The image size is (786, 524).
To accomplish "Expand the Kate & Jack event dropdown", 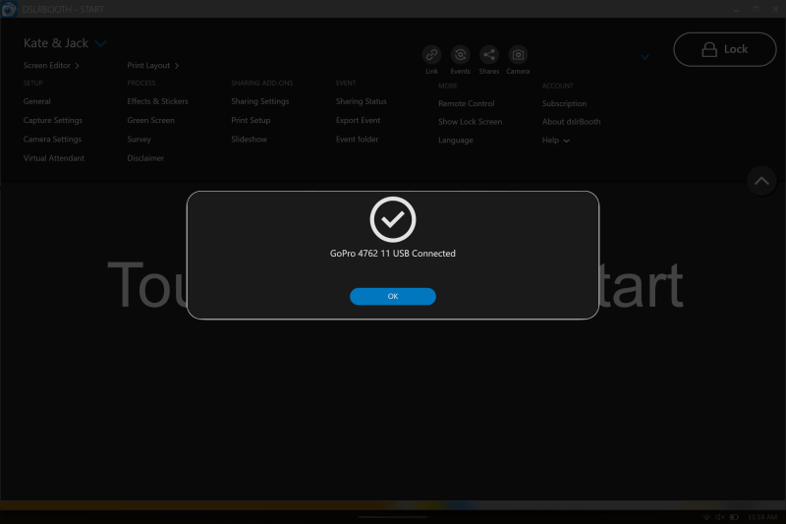I will pyautogui.click(x=101, y=43).
